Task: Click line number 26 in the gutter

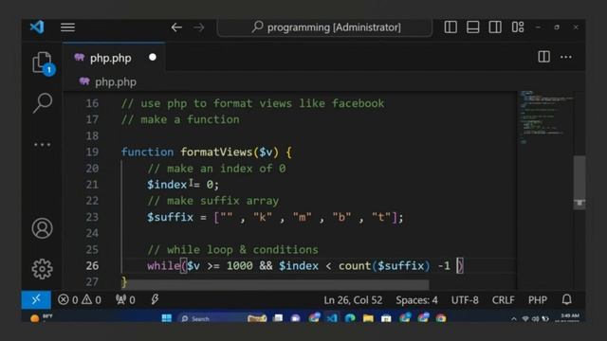Action: pos(92,265)
